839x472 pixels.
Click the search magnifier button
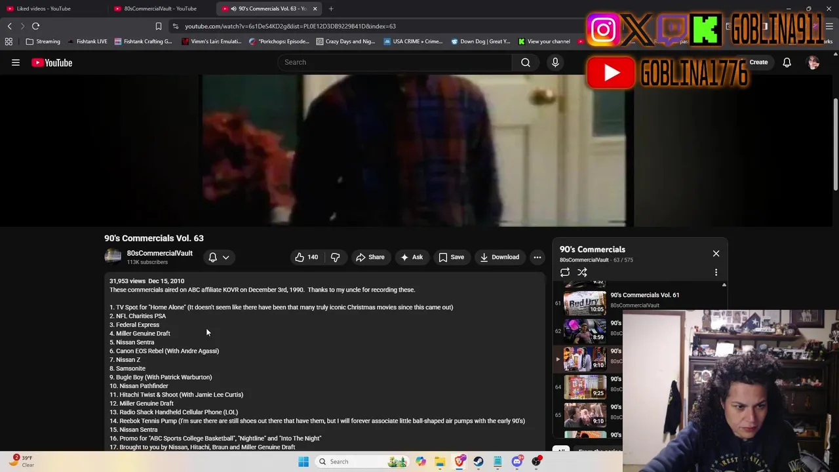526,62
